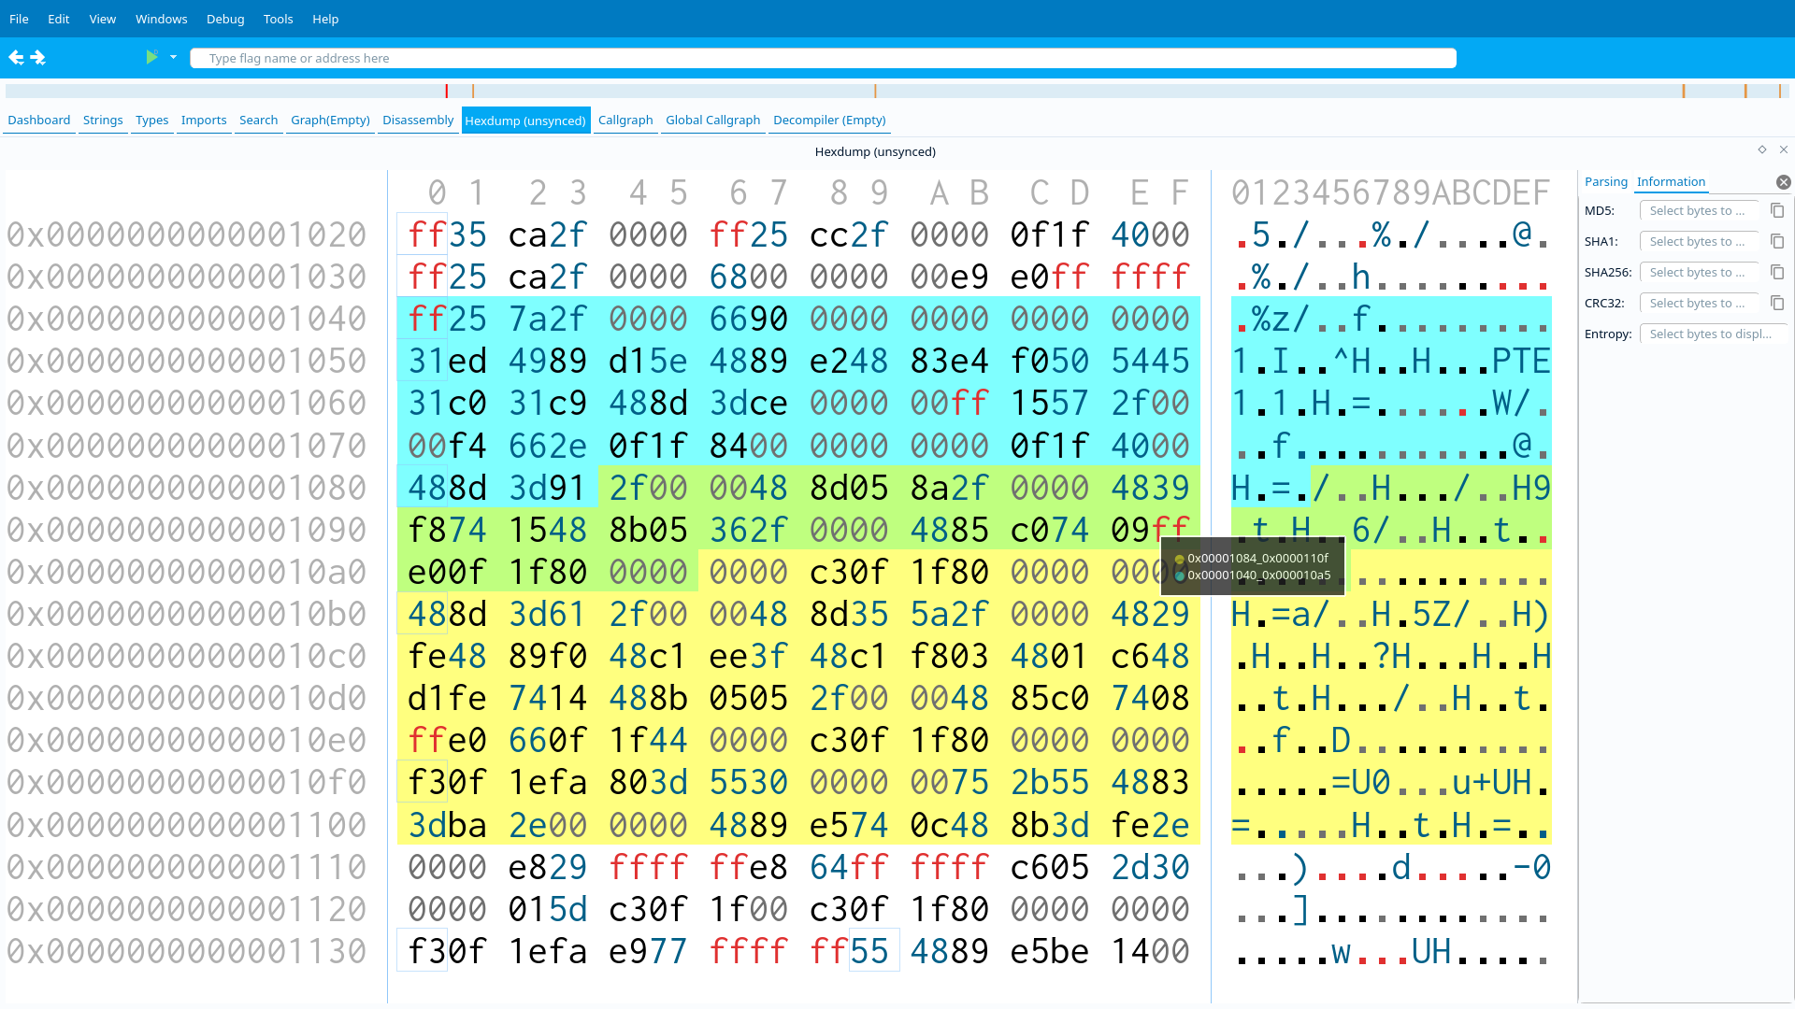Click the back navigation arrow

pos(16,58)
